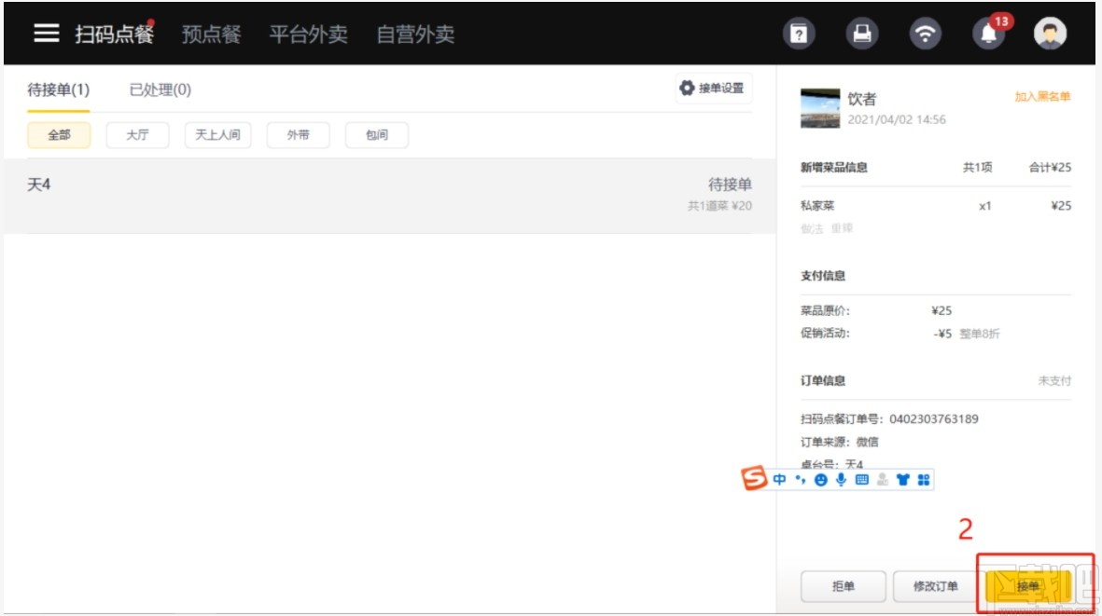
Task: Click the Sogou emoji icon
Action: 819,479
